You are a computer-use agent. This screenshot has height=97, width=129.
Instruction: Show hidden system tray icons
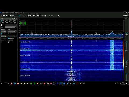[x=116, y=84]
